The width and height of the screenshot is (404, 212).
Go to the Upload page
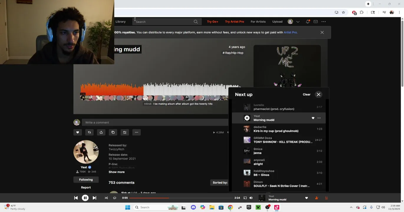(x=277, y=21)
